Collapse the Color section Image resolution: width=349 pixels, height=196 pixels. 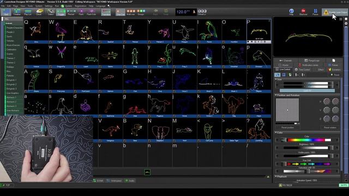pos(276,132)
